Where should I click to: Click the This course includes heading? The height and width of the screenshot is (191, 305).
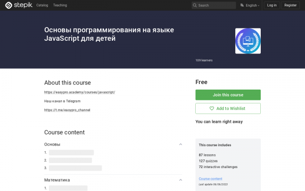pos(215,145)
